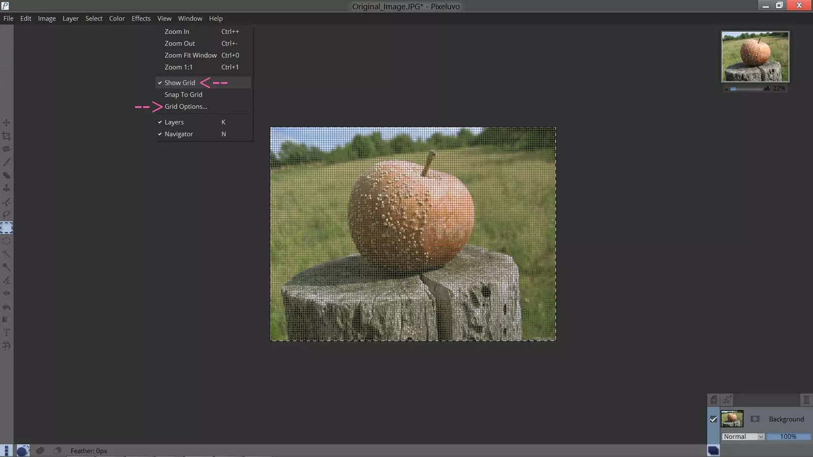Click Zoom Fit Window
The height and width of the screenshot is (457, 813).
(x=191, y=55)
